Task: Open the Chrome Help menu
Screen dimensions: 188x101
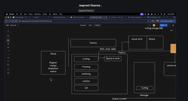Action: pyautogui.click(x=61, y=14)
